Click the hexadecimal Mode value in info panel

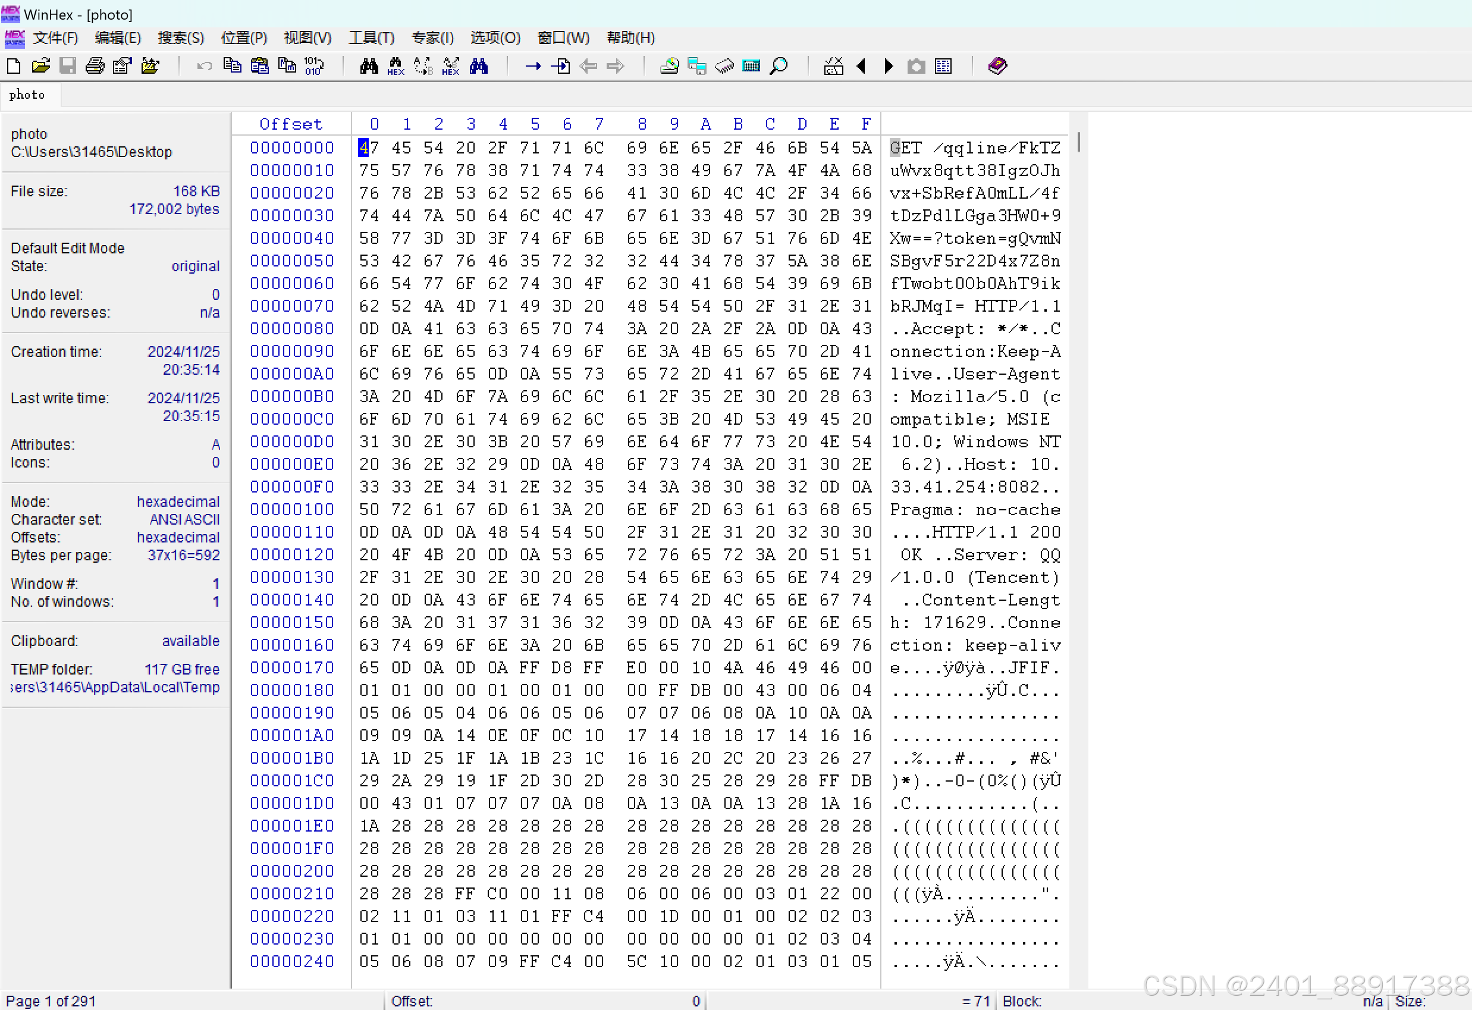(x=178, y=502)
